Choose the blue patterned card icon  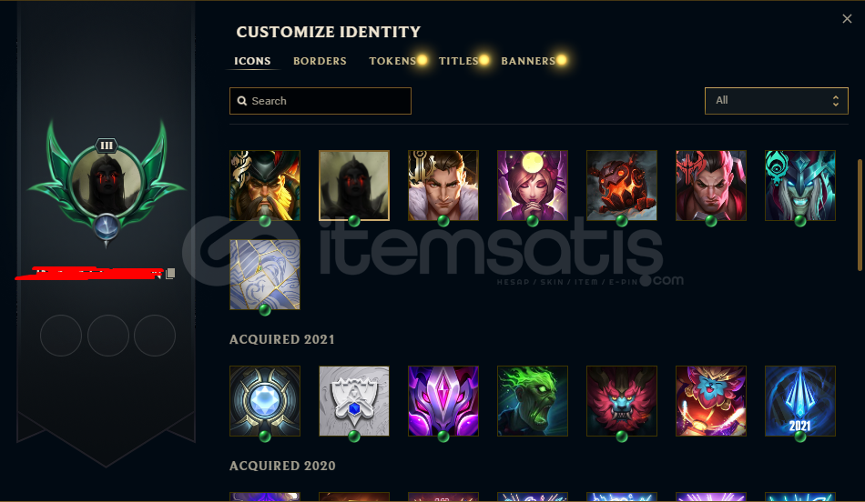point(265,275)
